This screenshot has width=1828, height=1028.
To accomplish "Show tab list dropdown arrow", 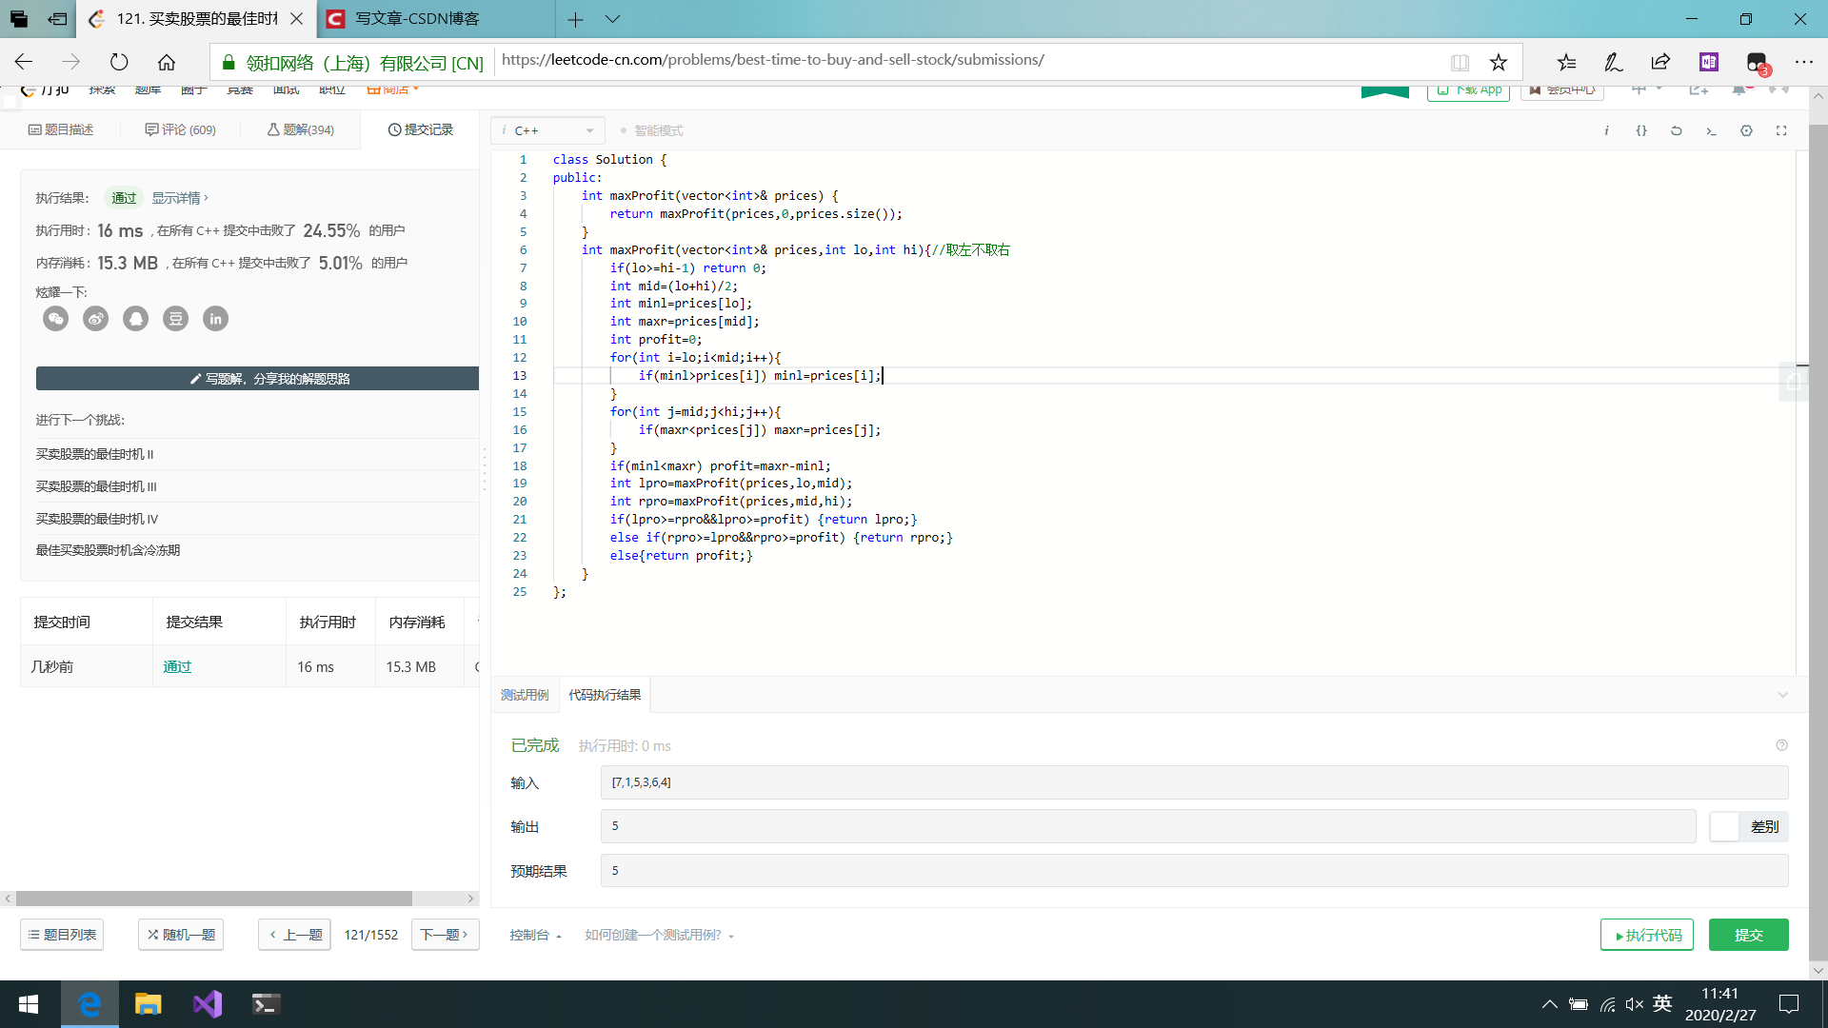I will click(x=612, y=19).
